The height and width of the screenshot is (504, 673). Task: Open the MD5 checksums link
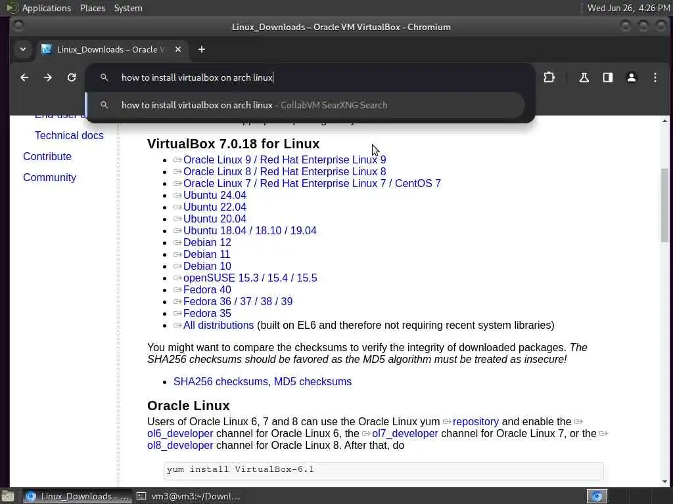coord(313,381)
